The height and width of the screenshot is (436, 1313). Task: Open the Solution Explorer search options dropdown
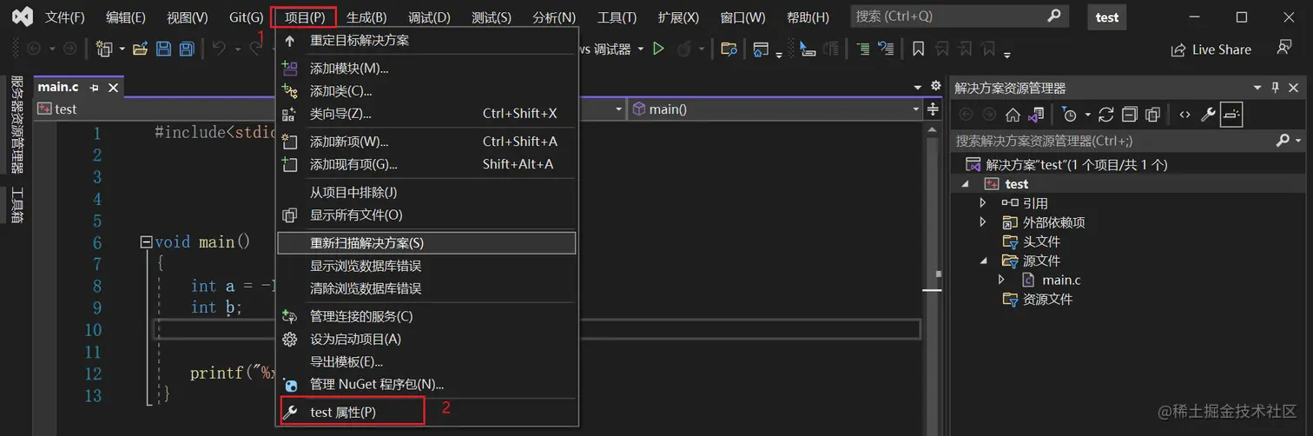(x=1298, y=141)
